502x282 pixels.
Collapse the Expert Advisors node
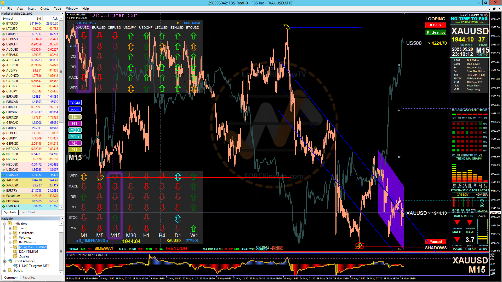(x=4, y=261)
